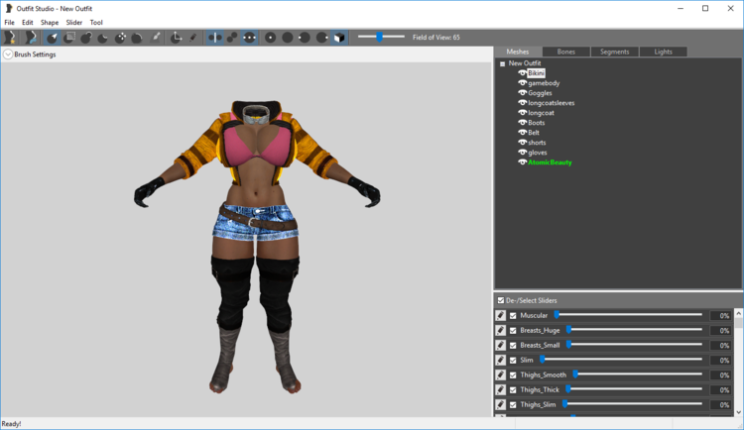The image size is (744, 430).
Task: Activate the Weight paint brush icon
Action: tap(155, 38)
